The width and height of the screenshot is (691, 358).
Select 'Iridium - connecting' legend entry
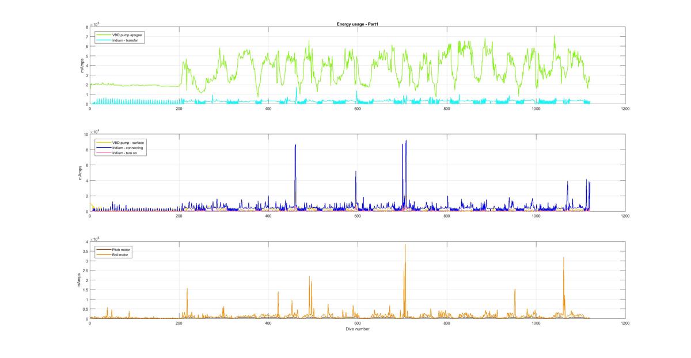pyautogui.click(x=120, y=147)
